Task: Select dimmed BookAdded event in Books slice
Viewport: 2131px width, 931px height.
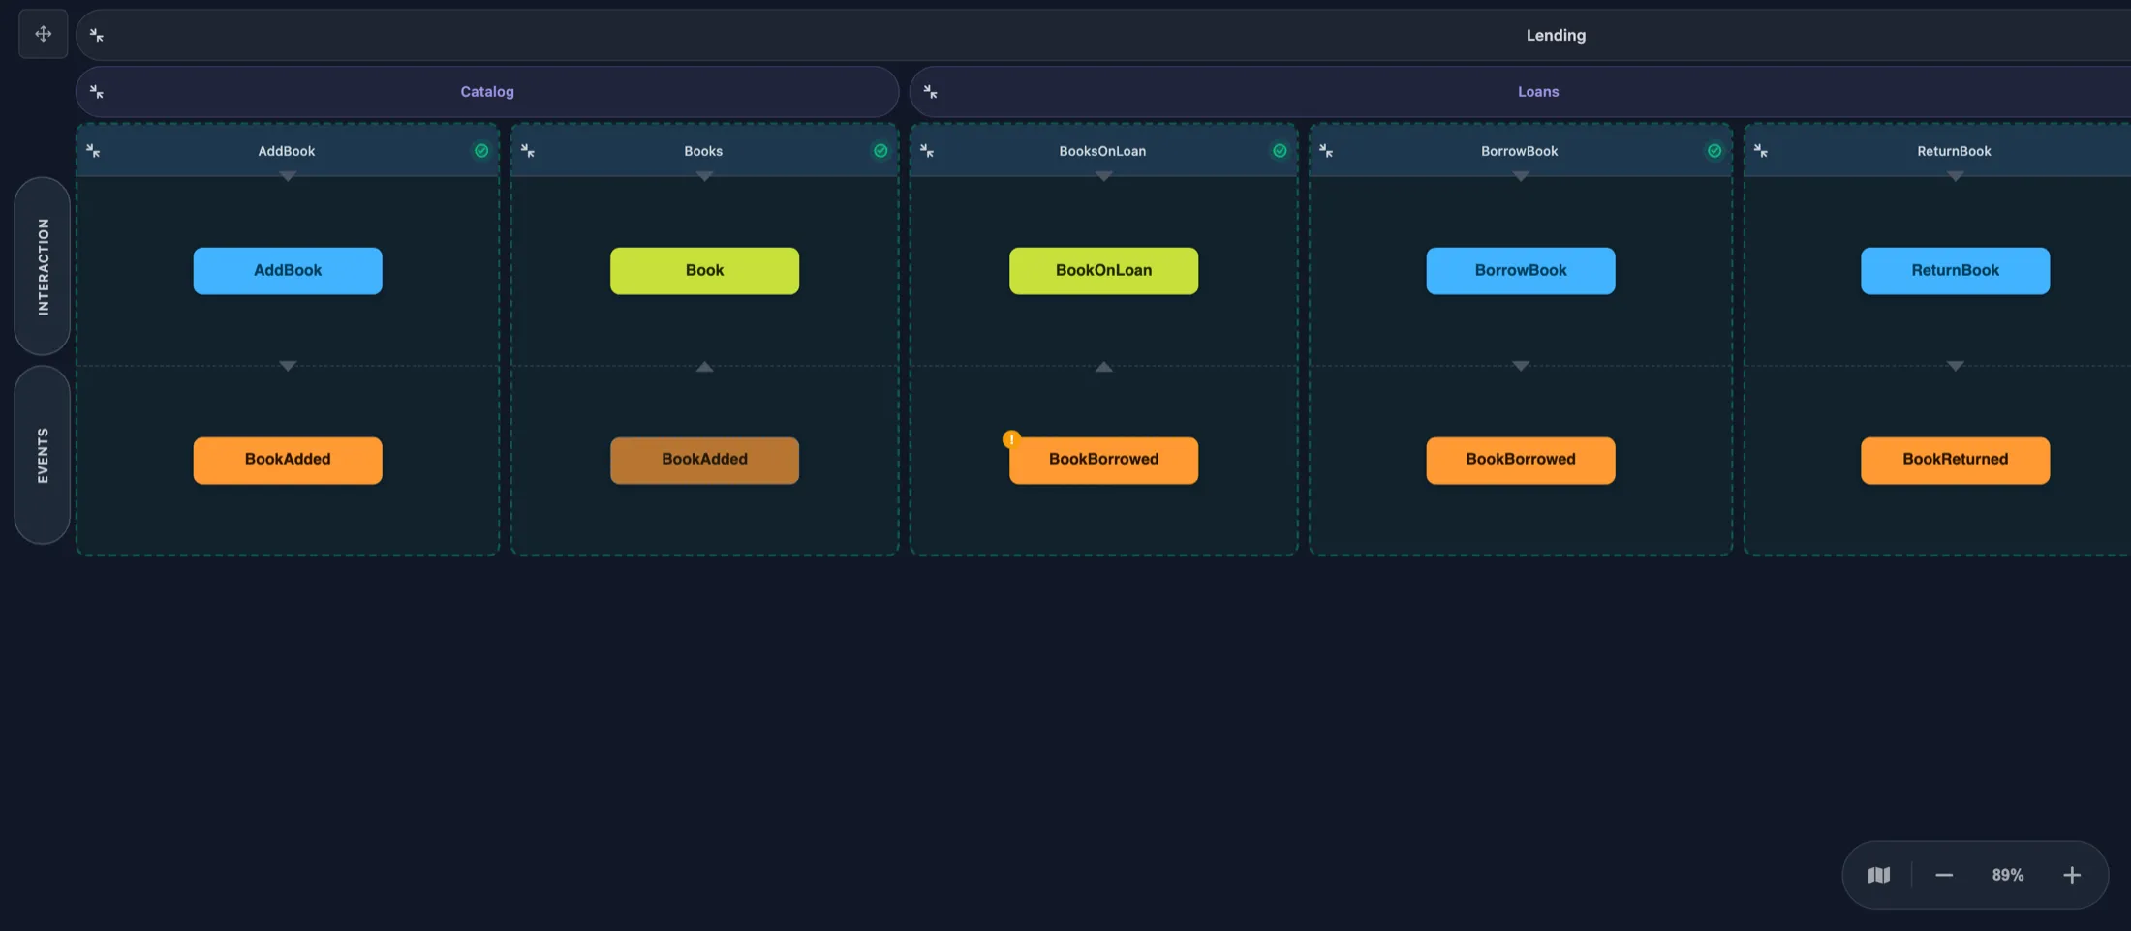Action: click(x=704, y=460)
